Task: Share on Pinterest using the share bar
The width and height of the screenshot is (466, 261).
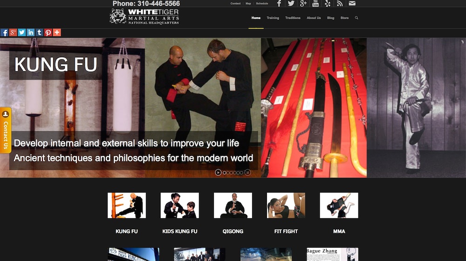Action: (48, 33)
